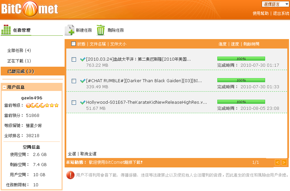Toggle the header select-all checkbox
The height and width of the screenshot is (191, 290).
coord(73,43)
